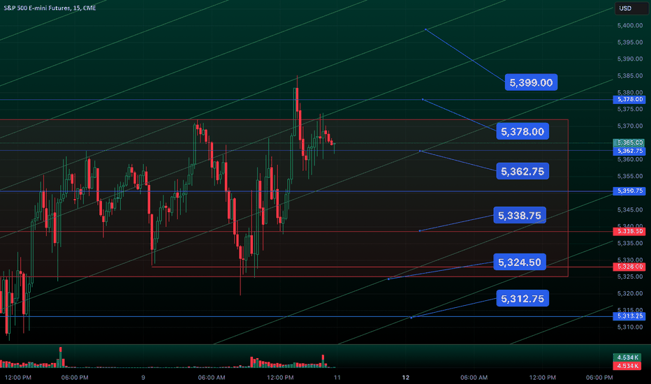Click the 5,395.00 price scale value

630,43
